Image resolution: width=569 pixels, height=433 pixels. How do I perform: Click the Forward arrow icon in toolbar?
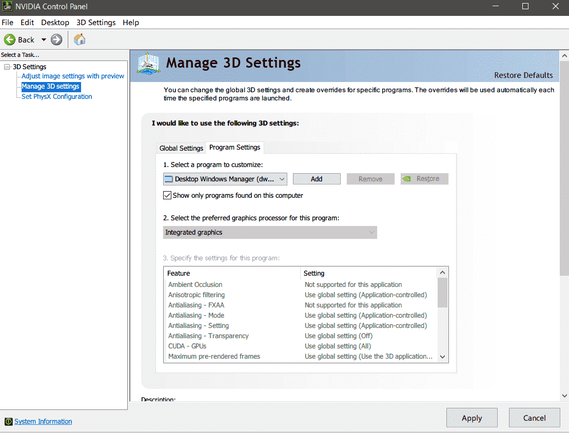tap(56, 39)
